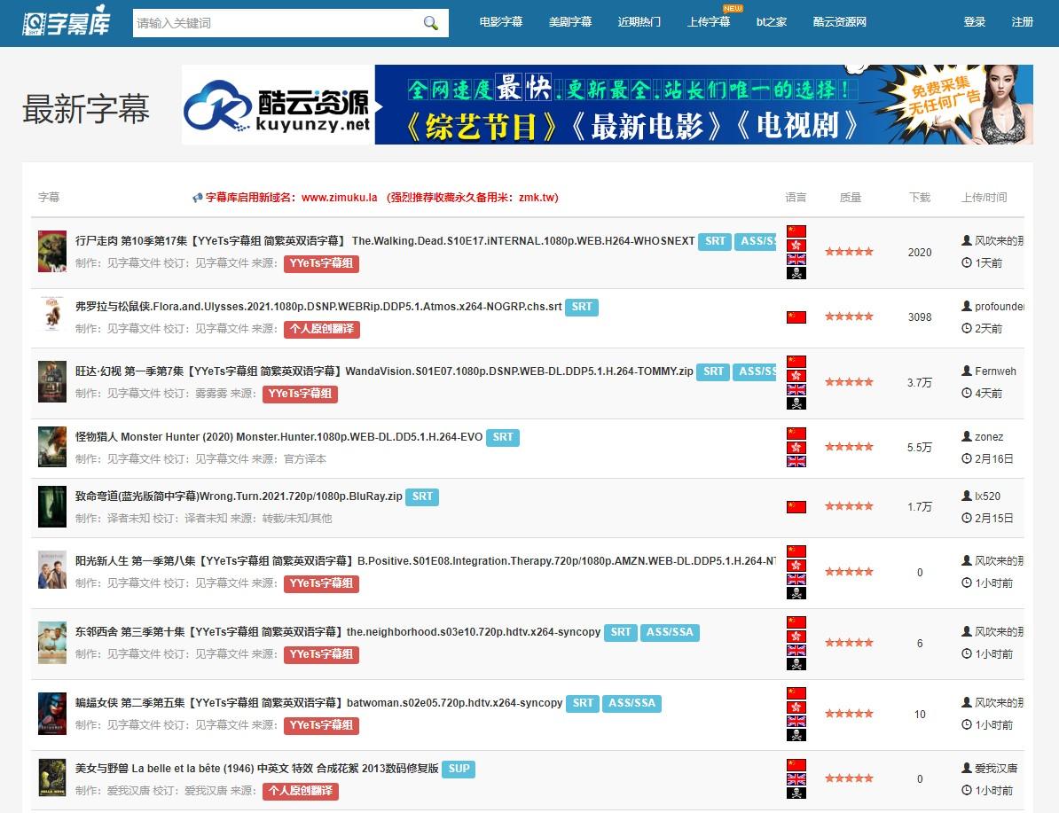Click the Monster Hunter poster thumbnail
This screenshot has height=813, width=1059.
52,447
